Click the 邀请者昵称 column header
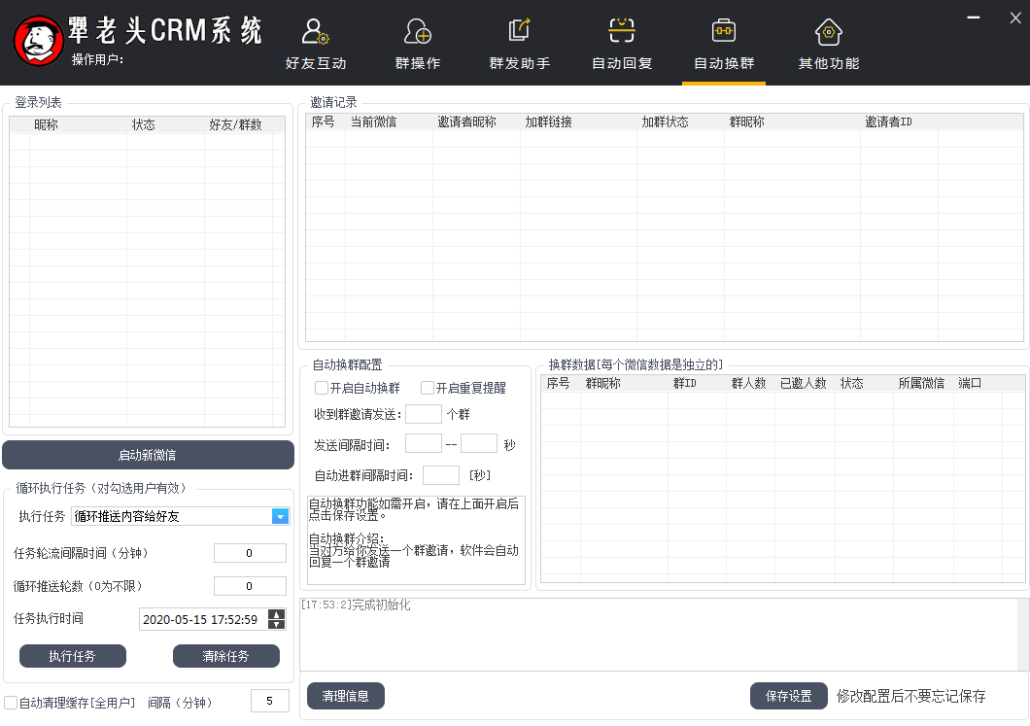Image resolution: width=1030 pixels, height=726 pixels. click(x=466, y=122)
